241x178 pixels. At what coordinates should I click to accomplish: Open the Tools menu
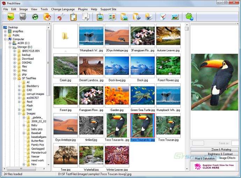tap(44, 9)
